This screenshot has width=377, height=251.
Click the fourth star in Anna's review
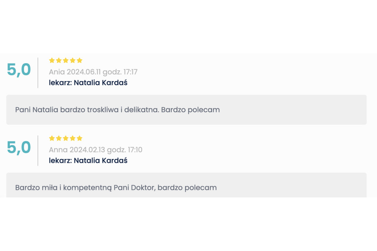point(72,138)
